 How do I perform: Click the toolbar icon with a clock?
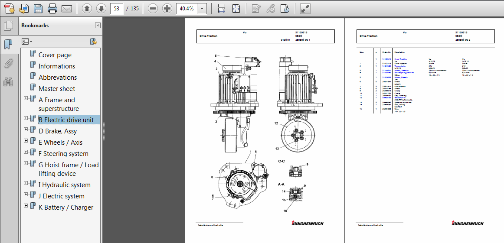pyautogui.click(x=285, y=9)
